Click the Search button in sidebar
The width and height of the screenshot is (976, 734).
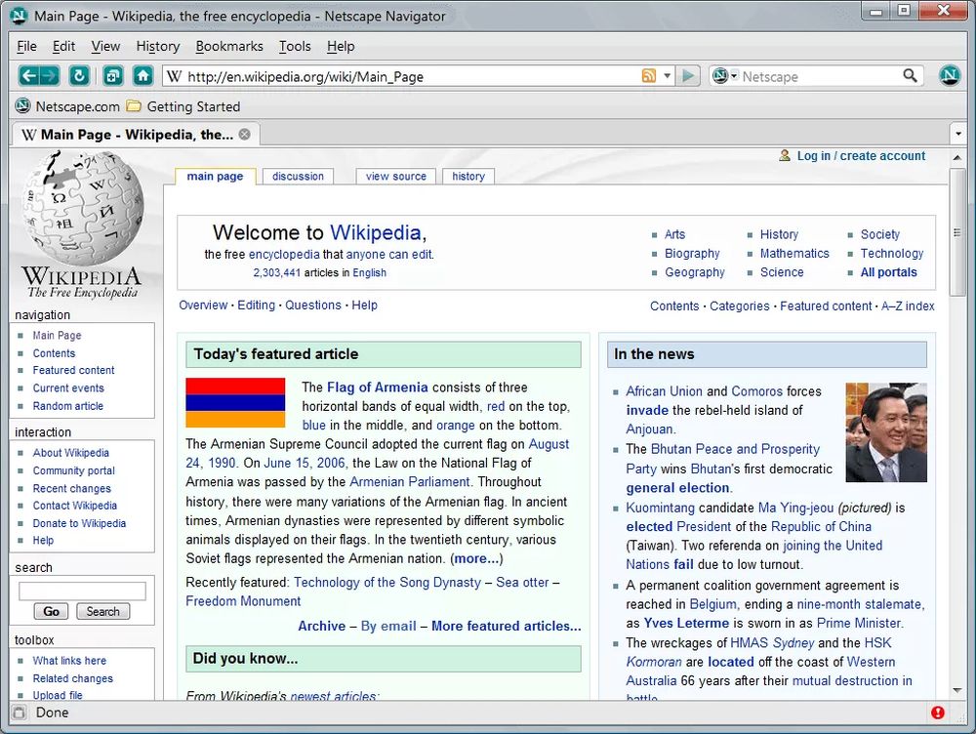click(x=102, y=611)
